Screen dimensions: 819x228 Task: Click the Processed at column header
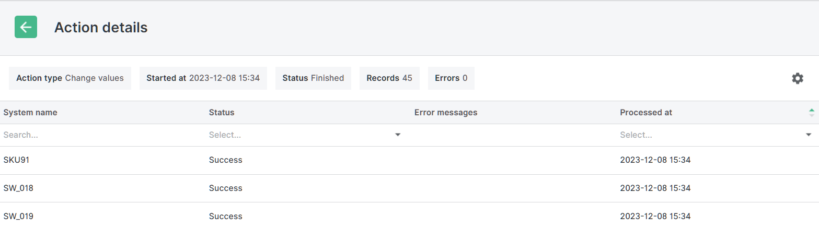point(646,112)
